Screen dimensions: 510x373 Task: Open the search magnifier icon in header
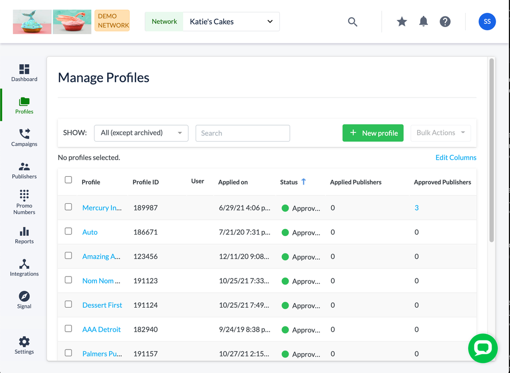coord(352,22)
